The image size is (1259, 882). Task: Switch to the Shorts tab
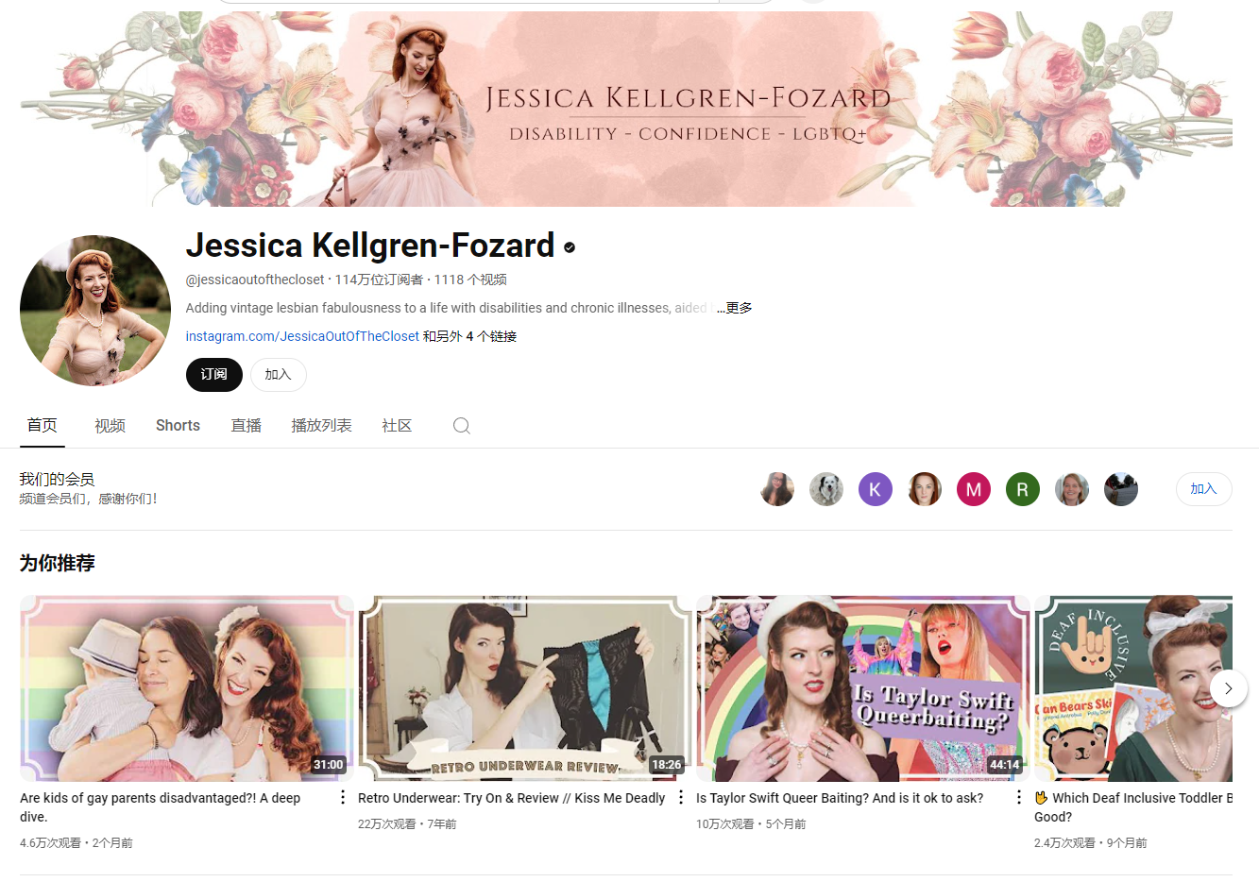[x=178, y=426]
